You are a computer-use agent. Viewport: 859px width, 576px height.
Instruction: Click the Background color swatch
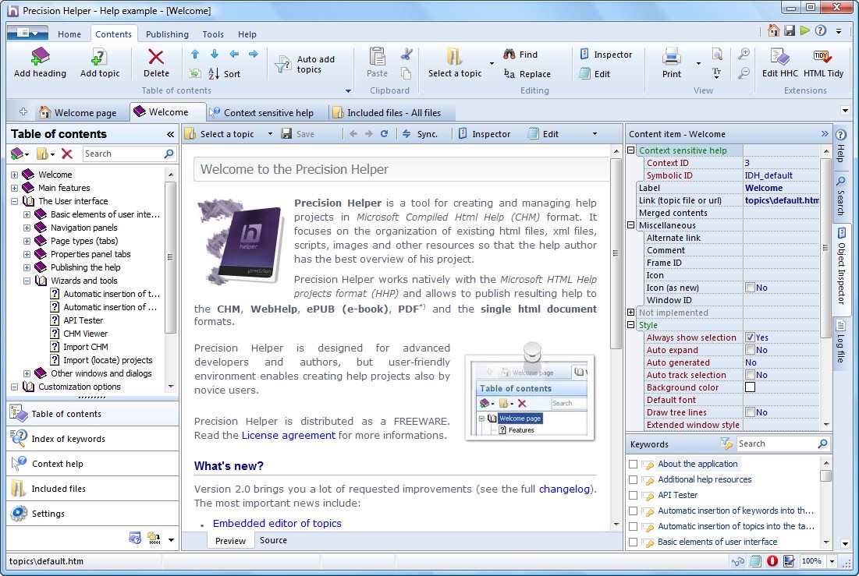(750, 387)
